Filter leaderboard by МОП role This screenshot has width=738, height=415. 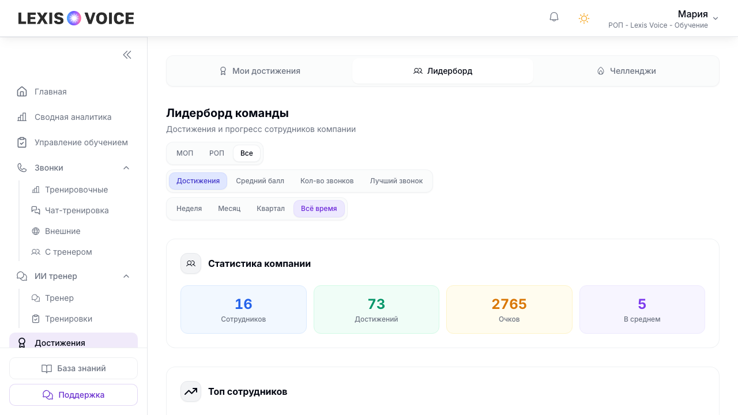point(185,153)
